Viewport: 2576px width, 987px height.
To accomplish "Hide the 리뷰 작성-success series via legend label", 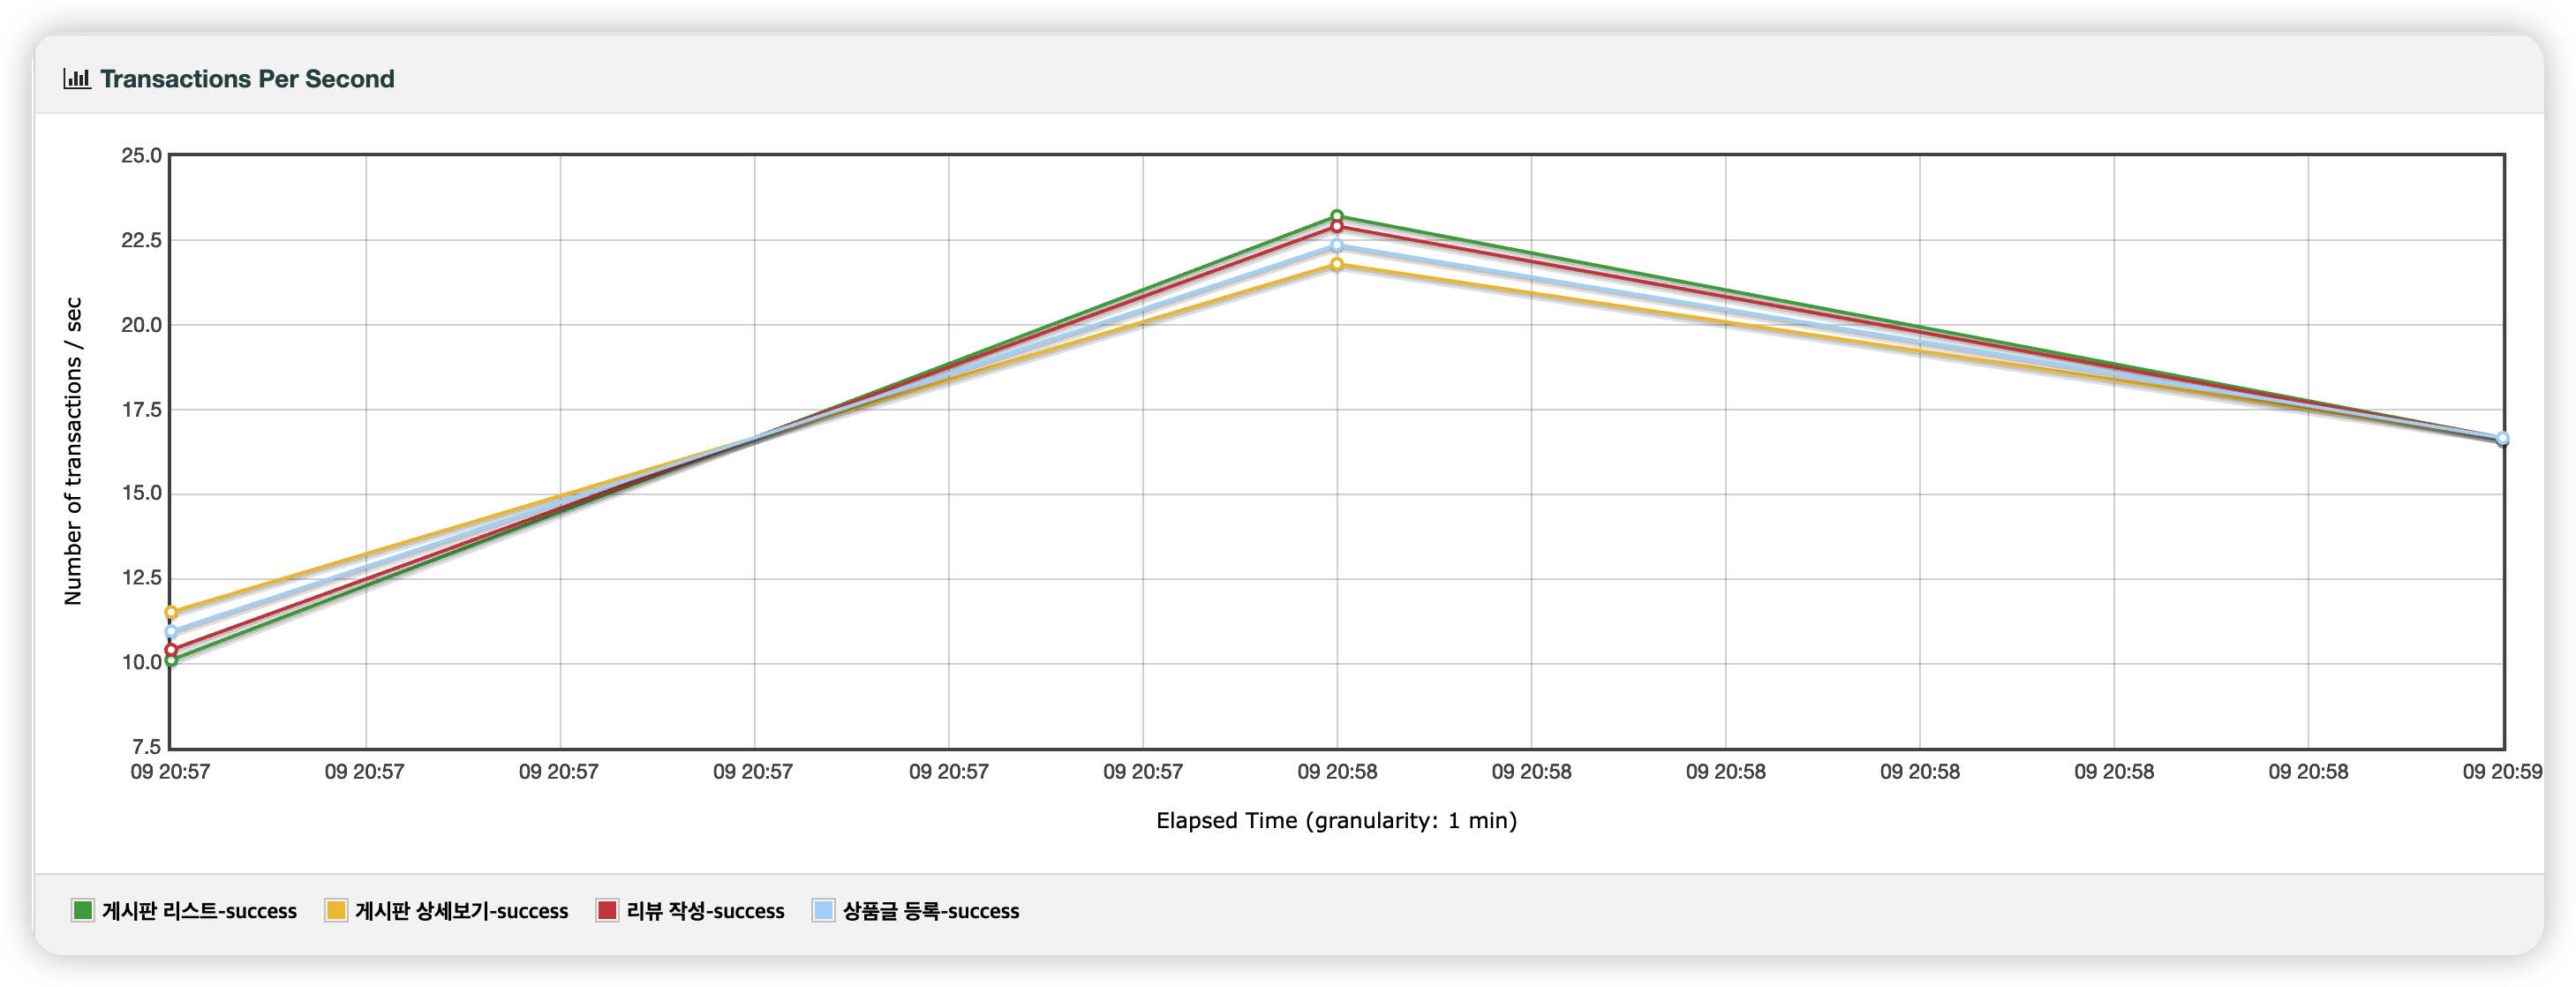I will click(705, 911).
